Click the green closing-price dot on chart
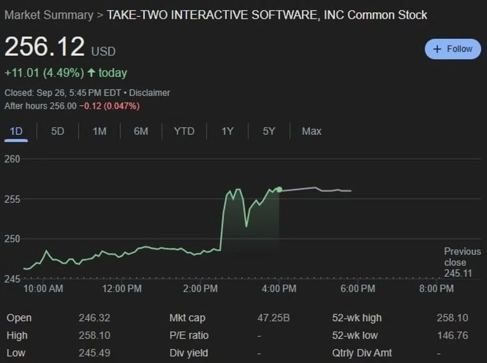 click(279, 189)
